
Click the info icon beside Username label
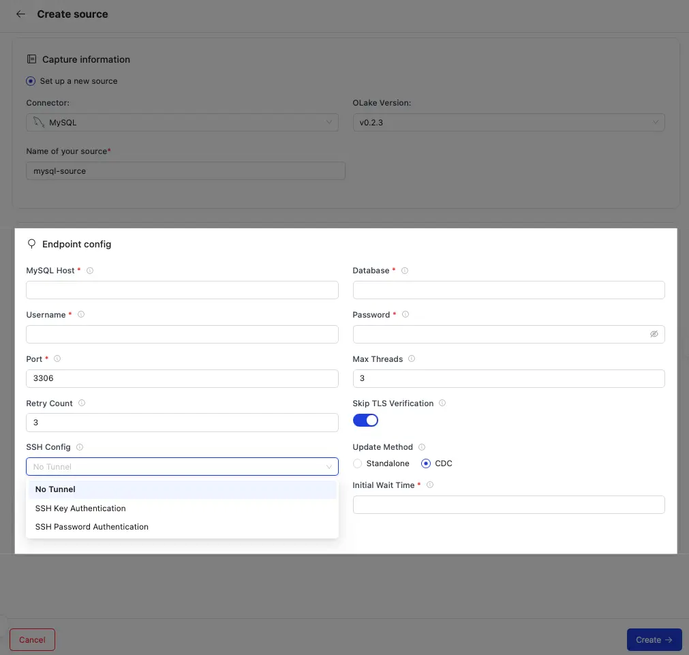81,315
